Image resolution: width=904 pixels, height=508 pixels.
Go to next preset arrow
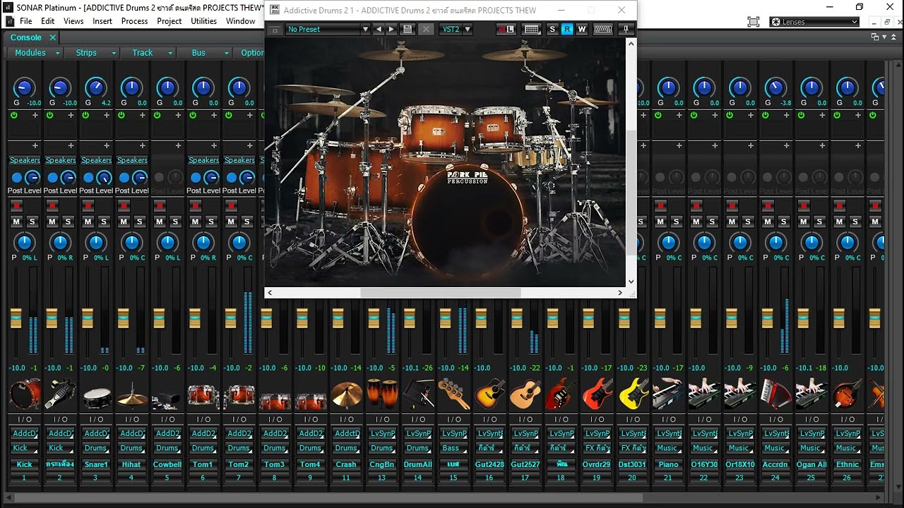pos(391,29)
